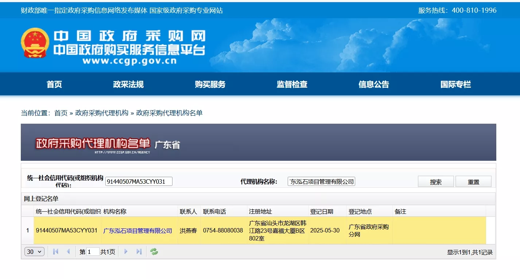Select cell 广东省政府采购分网
This screenshot has height=279, width=520.
click(369, 231)
